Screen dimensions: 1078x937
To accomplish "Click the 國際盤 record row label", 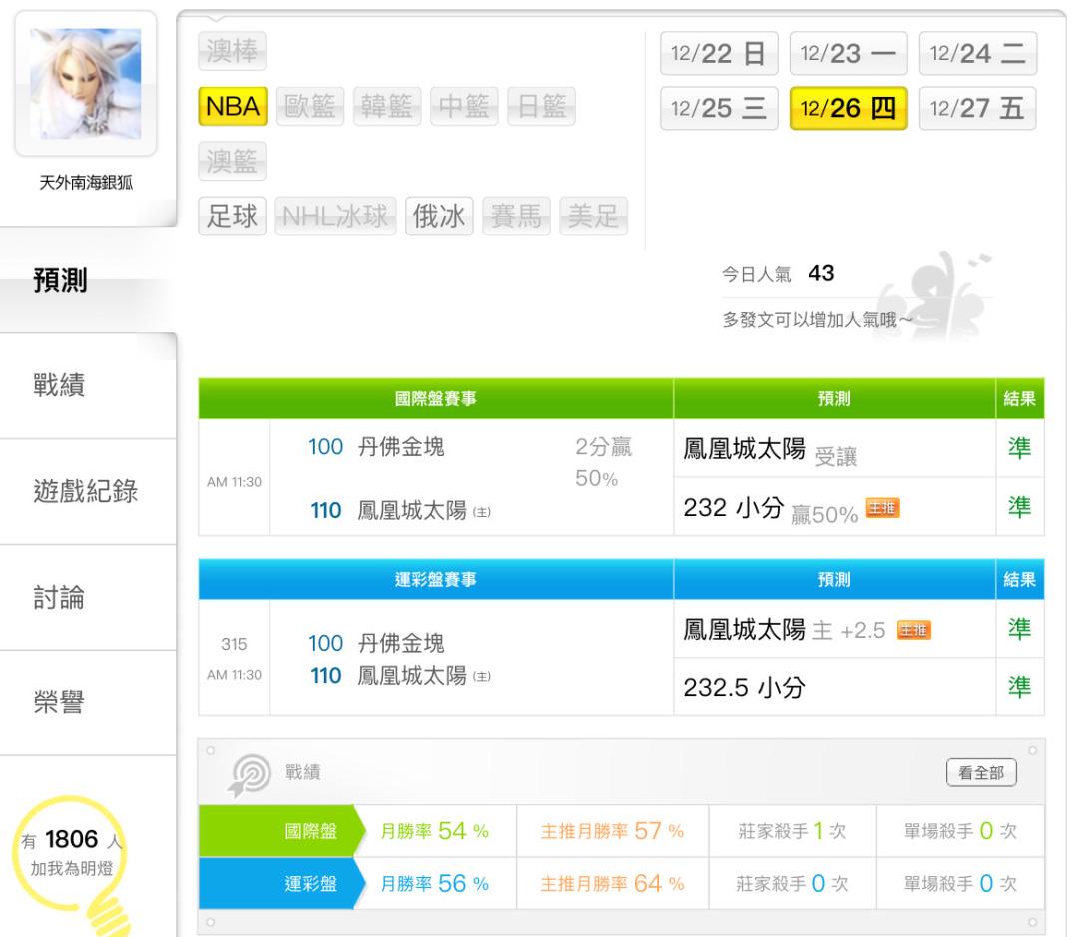I will coord(283,831).
